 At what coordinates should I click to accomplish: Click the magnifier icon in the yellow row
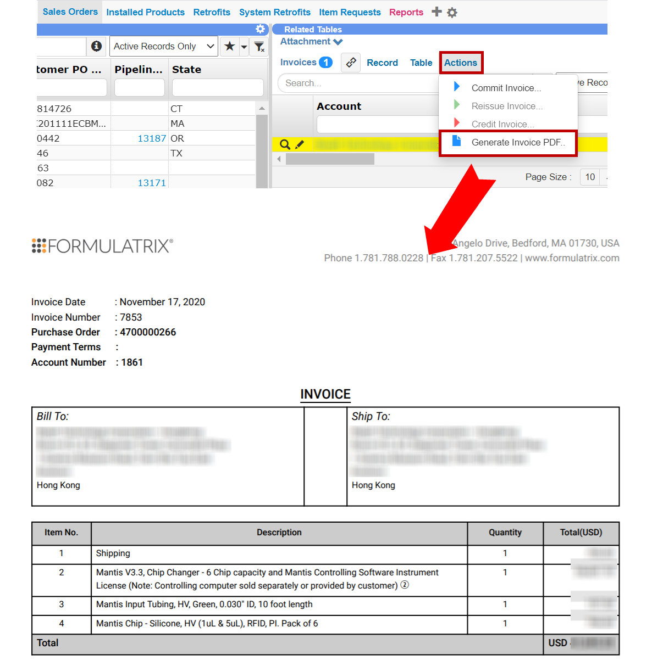(x=285, y=144)
